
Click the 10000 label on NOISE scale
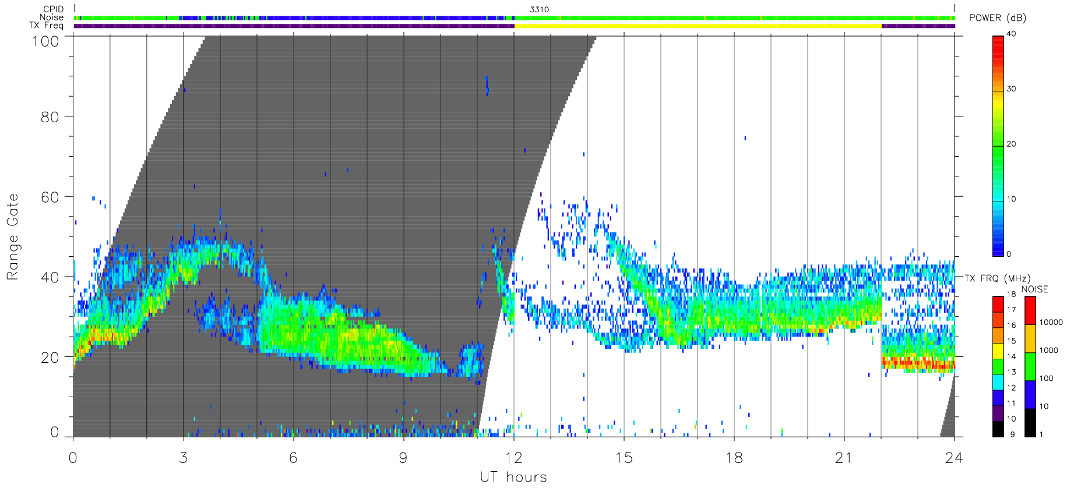[x=1051, y=322]
